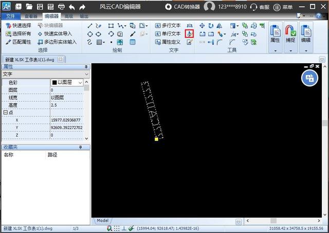Toggle snap icon in status bar
The width and height of the screenshot is (329, 233).
coord(109,228)
